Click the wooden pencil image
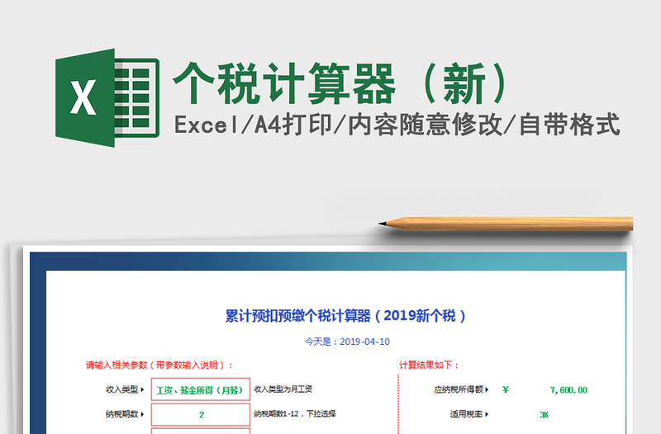This screenshot has height=434, width=661. pyautogui.click(x=506, y=224)
